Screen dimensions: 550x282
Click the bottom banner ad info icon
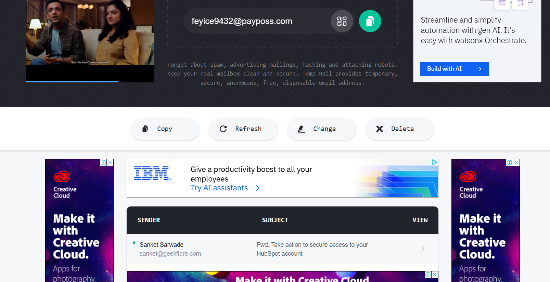(428, 275)
